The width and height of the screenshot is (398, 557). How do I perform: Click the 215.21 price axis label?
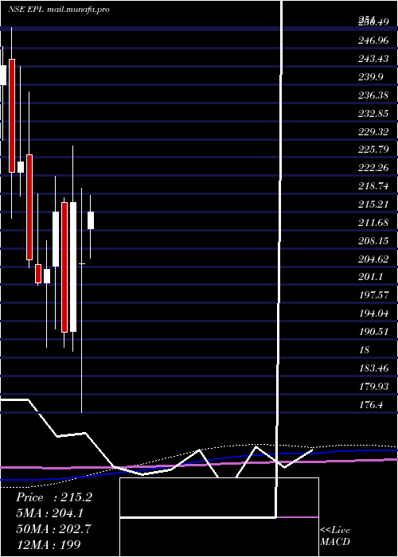(x=373, y=204)
